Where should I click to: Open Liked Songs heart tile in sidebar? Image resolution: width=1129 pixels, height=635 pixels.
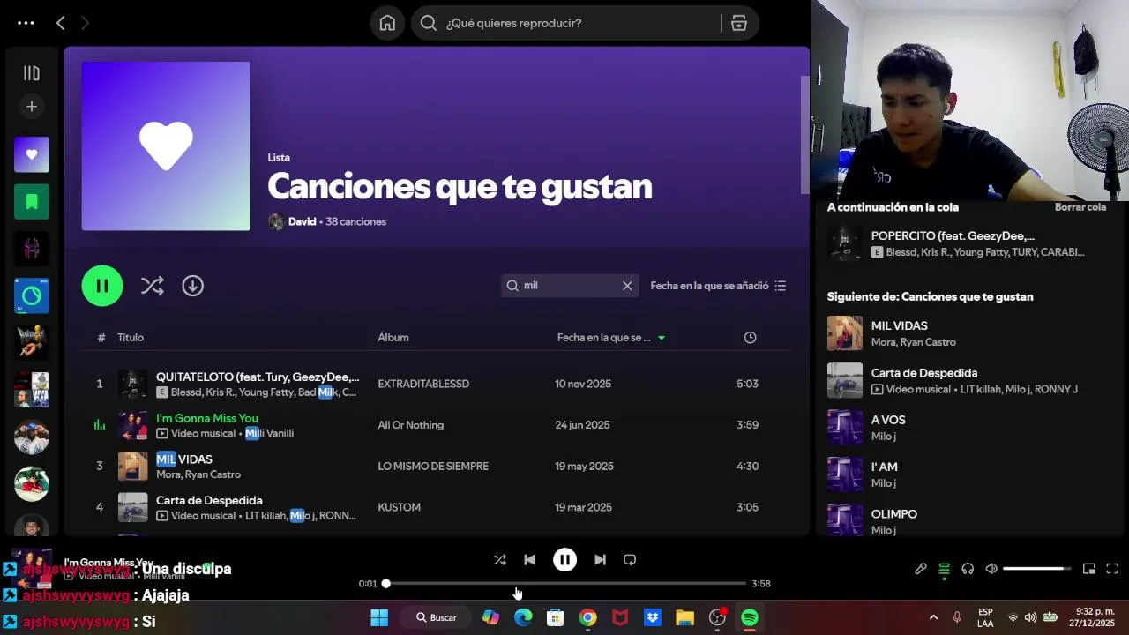(32, 154)
